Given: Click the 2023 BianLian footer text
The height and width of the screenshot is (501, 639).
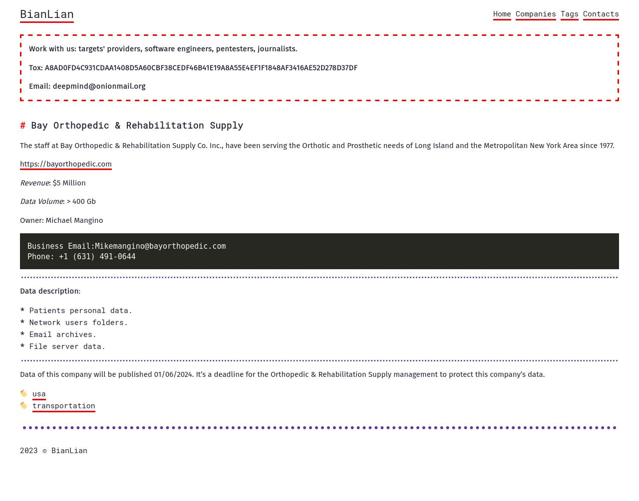Looking at the screenshot, I should pos(53,451).
